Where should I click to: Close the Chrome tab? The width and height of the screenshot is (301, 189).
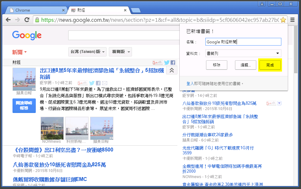coord(63,10)
